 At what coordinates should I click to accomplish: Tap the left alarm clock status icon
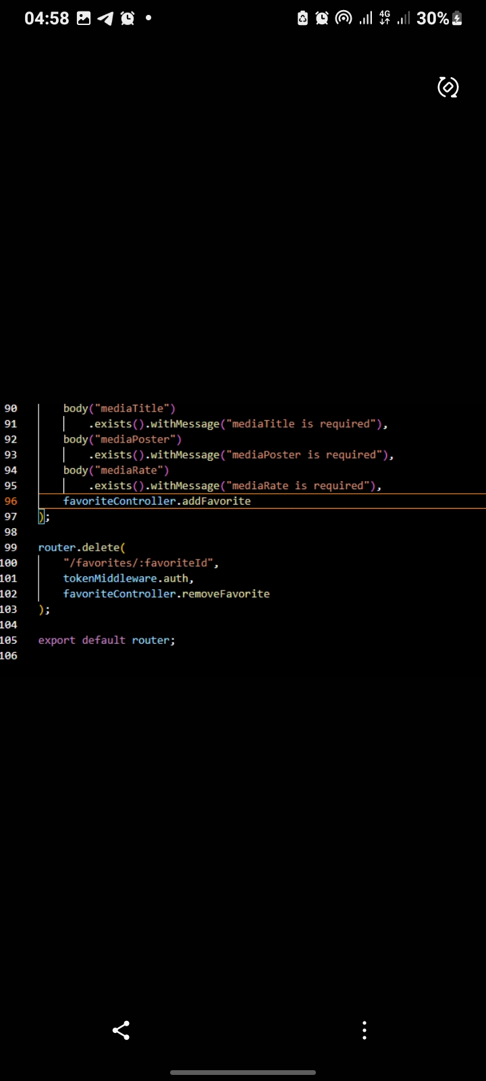[127, 18]
